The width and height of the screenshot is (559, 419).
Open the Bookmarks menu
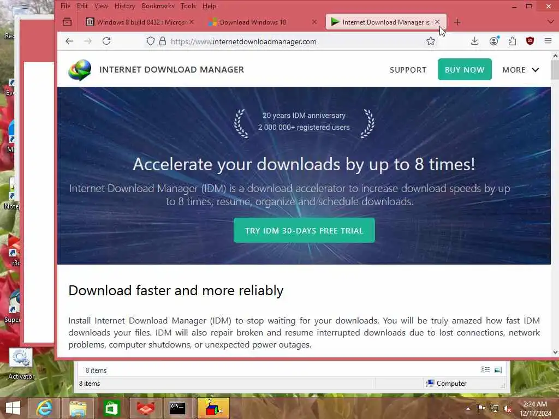point(158,6)
